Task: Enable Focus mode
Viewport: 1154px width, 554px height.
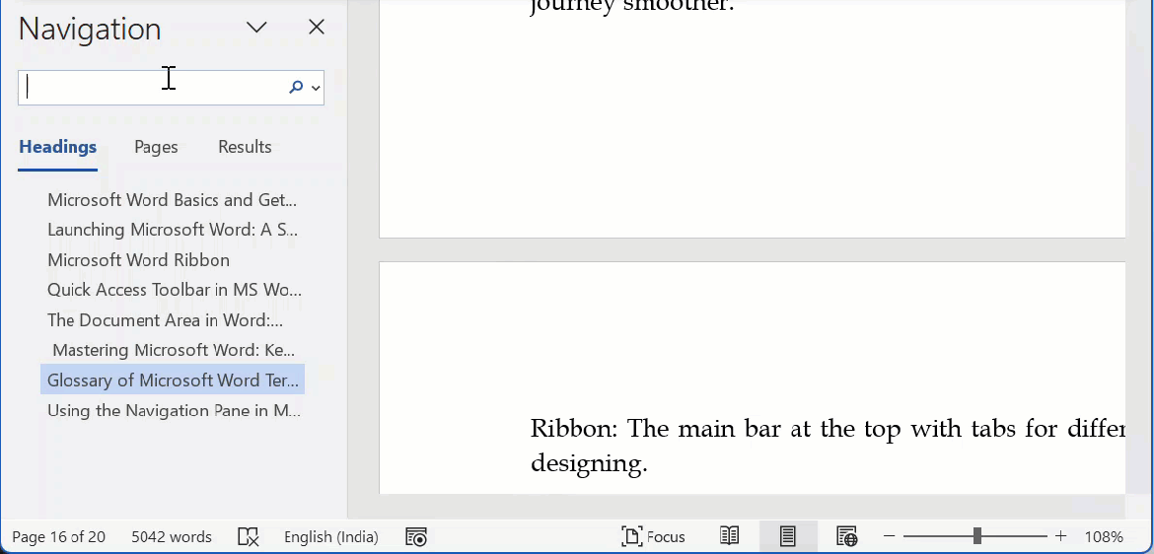Action: (x=654, y=537)
